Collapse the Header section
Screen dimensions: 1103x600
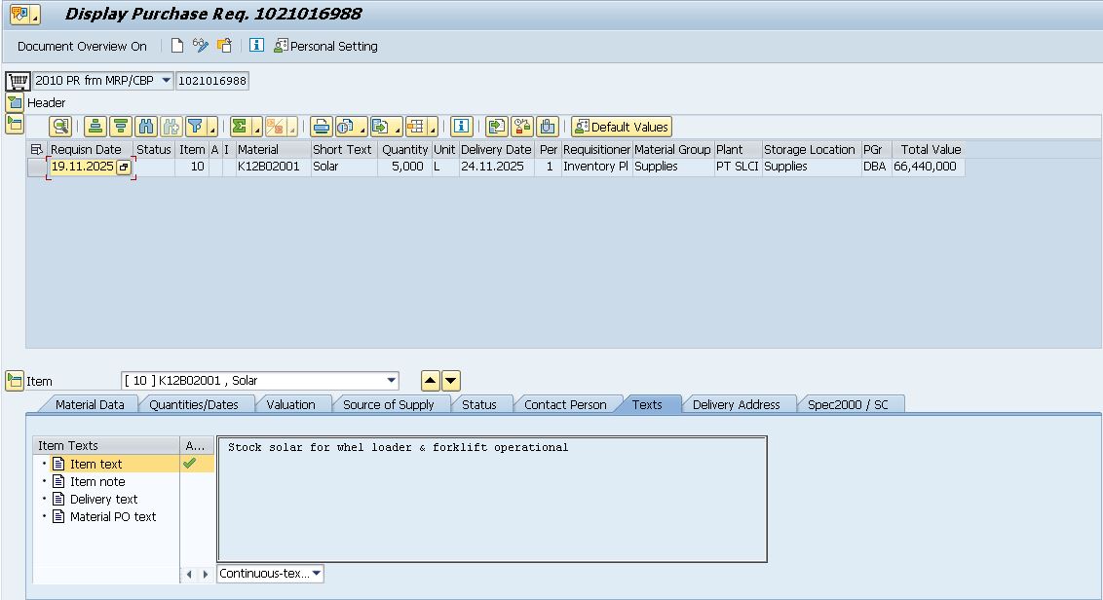pos(15,102)
